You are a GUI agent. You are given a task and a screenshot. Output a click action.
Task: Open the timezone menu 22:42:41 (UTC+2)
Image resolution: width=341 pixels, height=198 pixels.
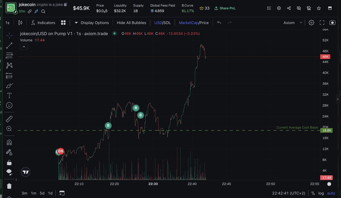point(288,193)
